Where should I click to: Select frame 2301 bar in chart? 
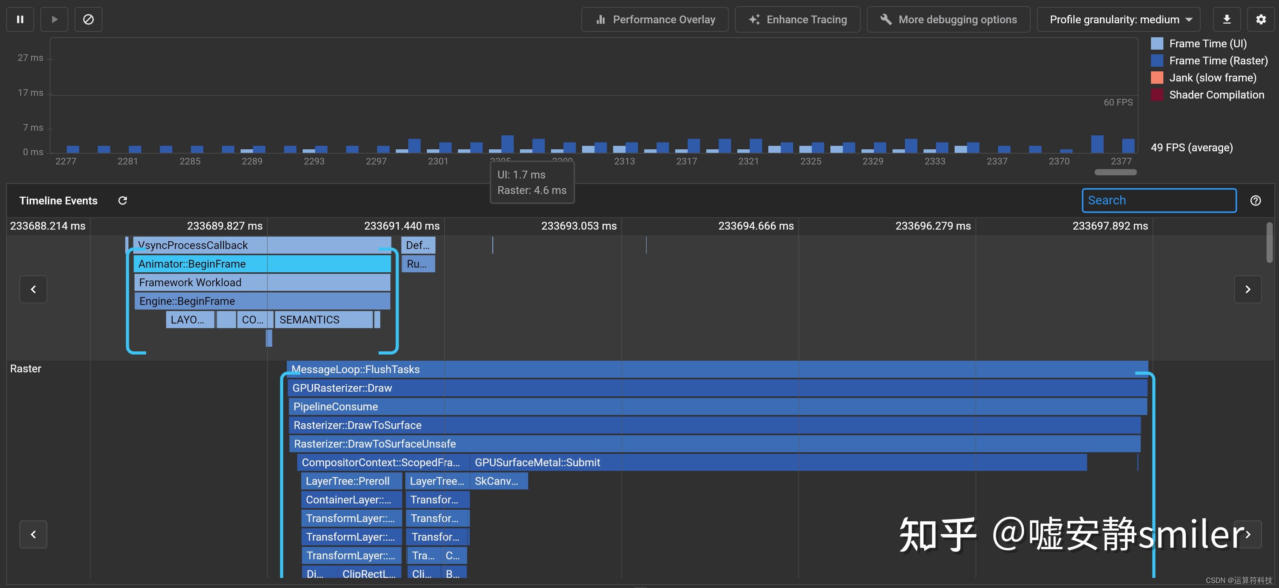tap(445, 147)
